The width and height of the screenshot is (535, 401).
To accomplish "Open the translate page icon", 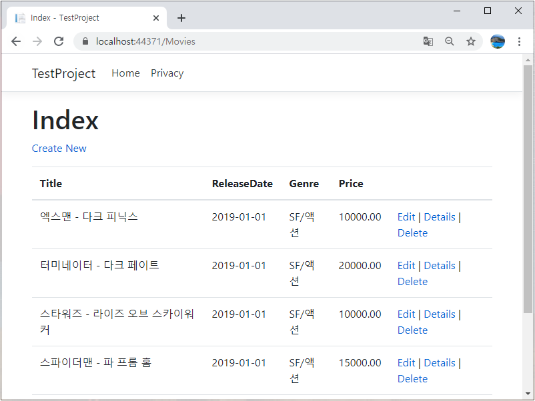I will click(428, 41).
